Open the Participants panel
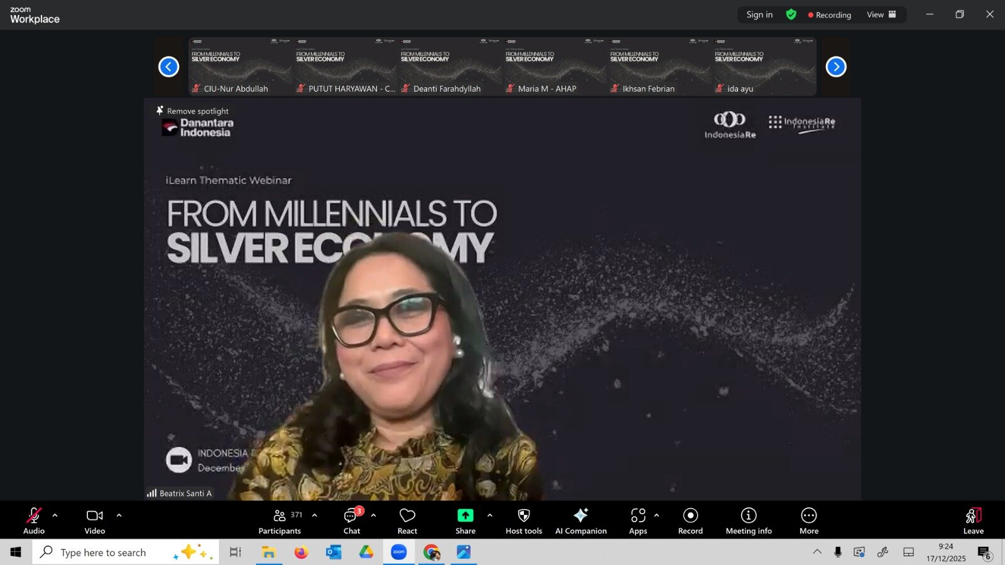This screenshot has width=1005, height=565. 280,521
